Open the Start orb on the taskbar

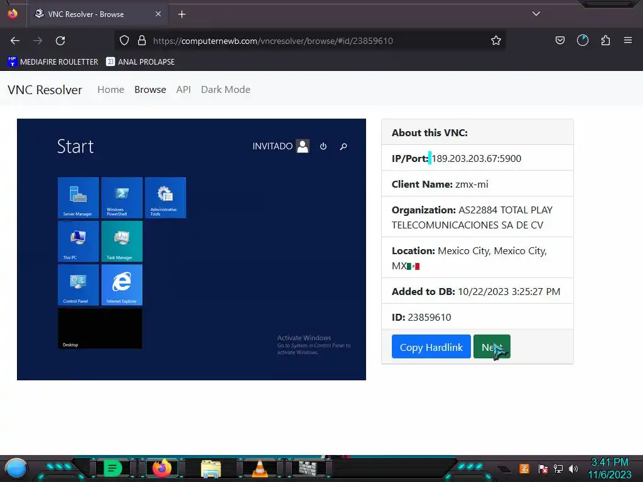coord(16,468)
